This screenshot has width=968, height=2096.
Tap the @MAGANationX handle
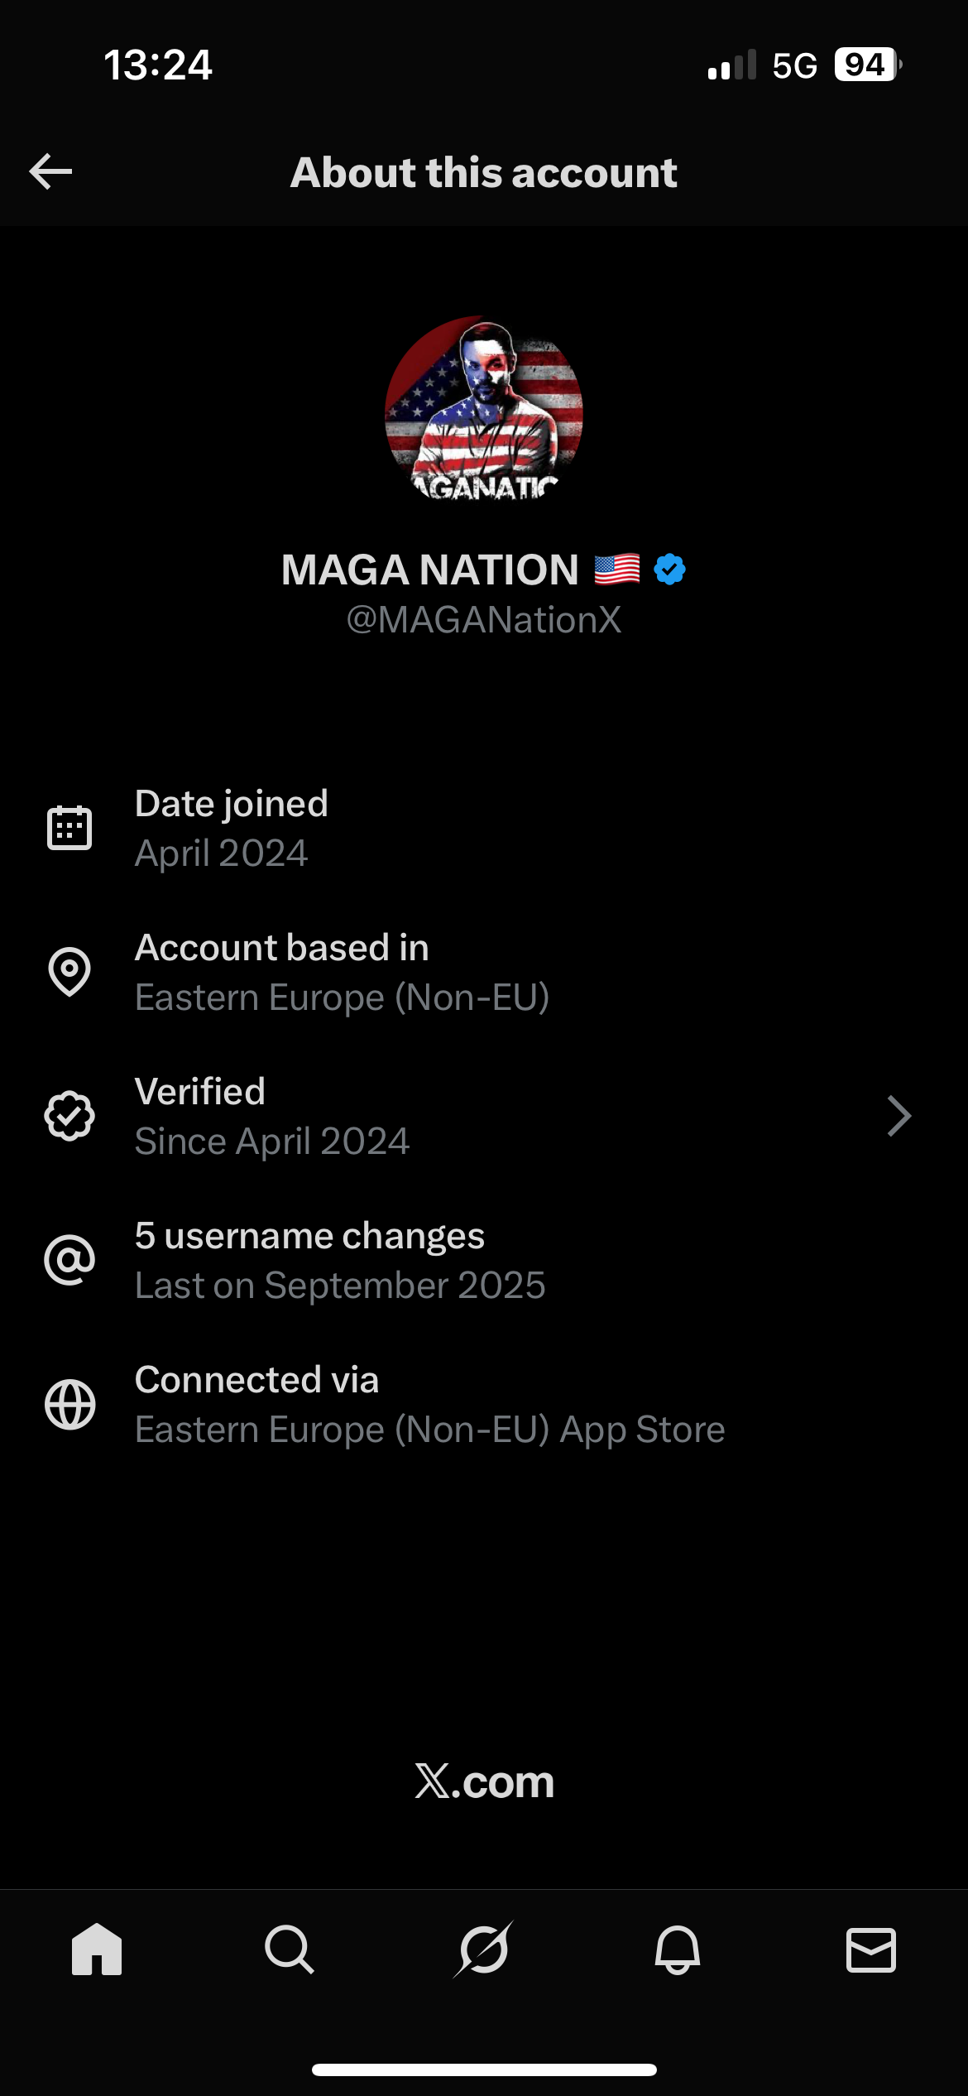tap(484, 620)
